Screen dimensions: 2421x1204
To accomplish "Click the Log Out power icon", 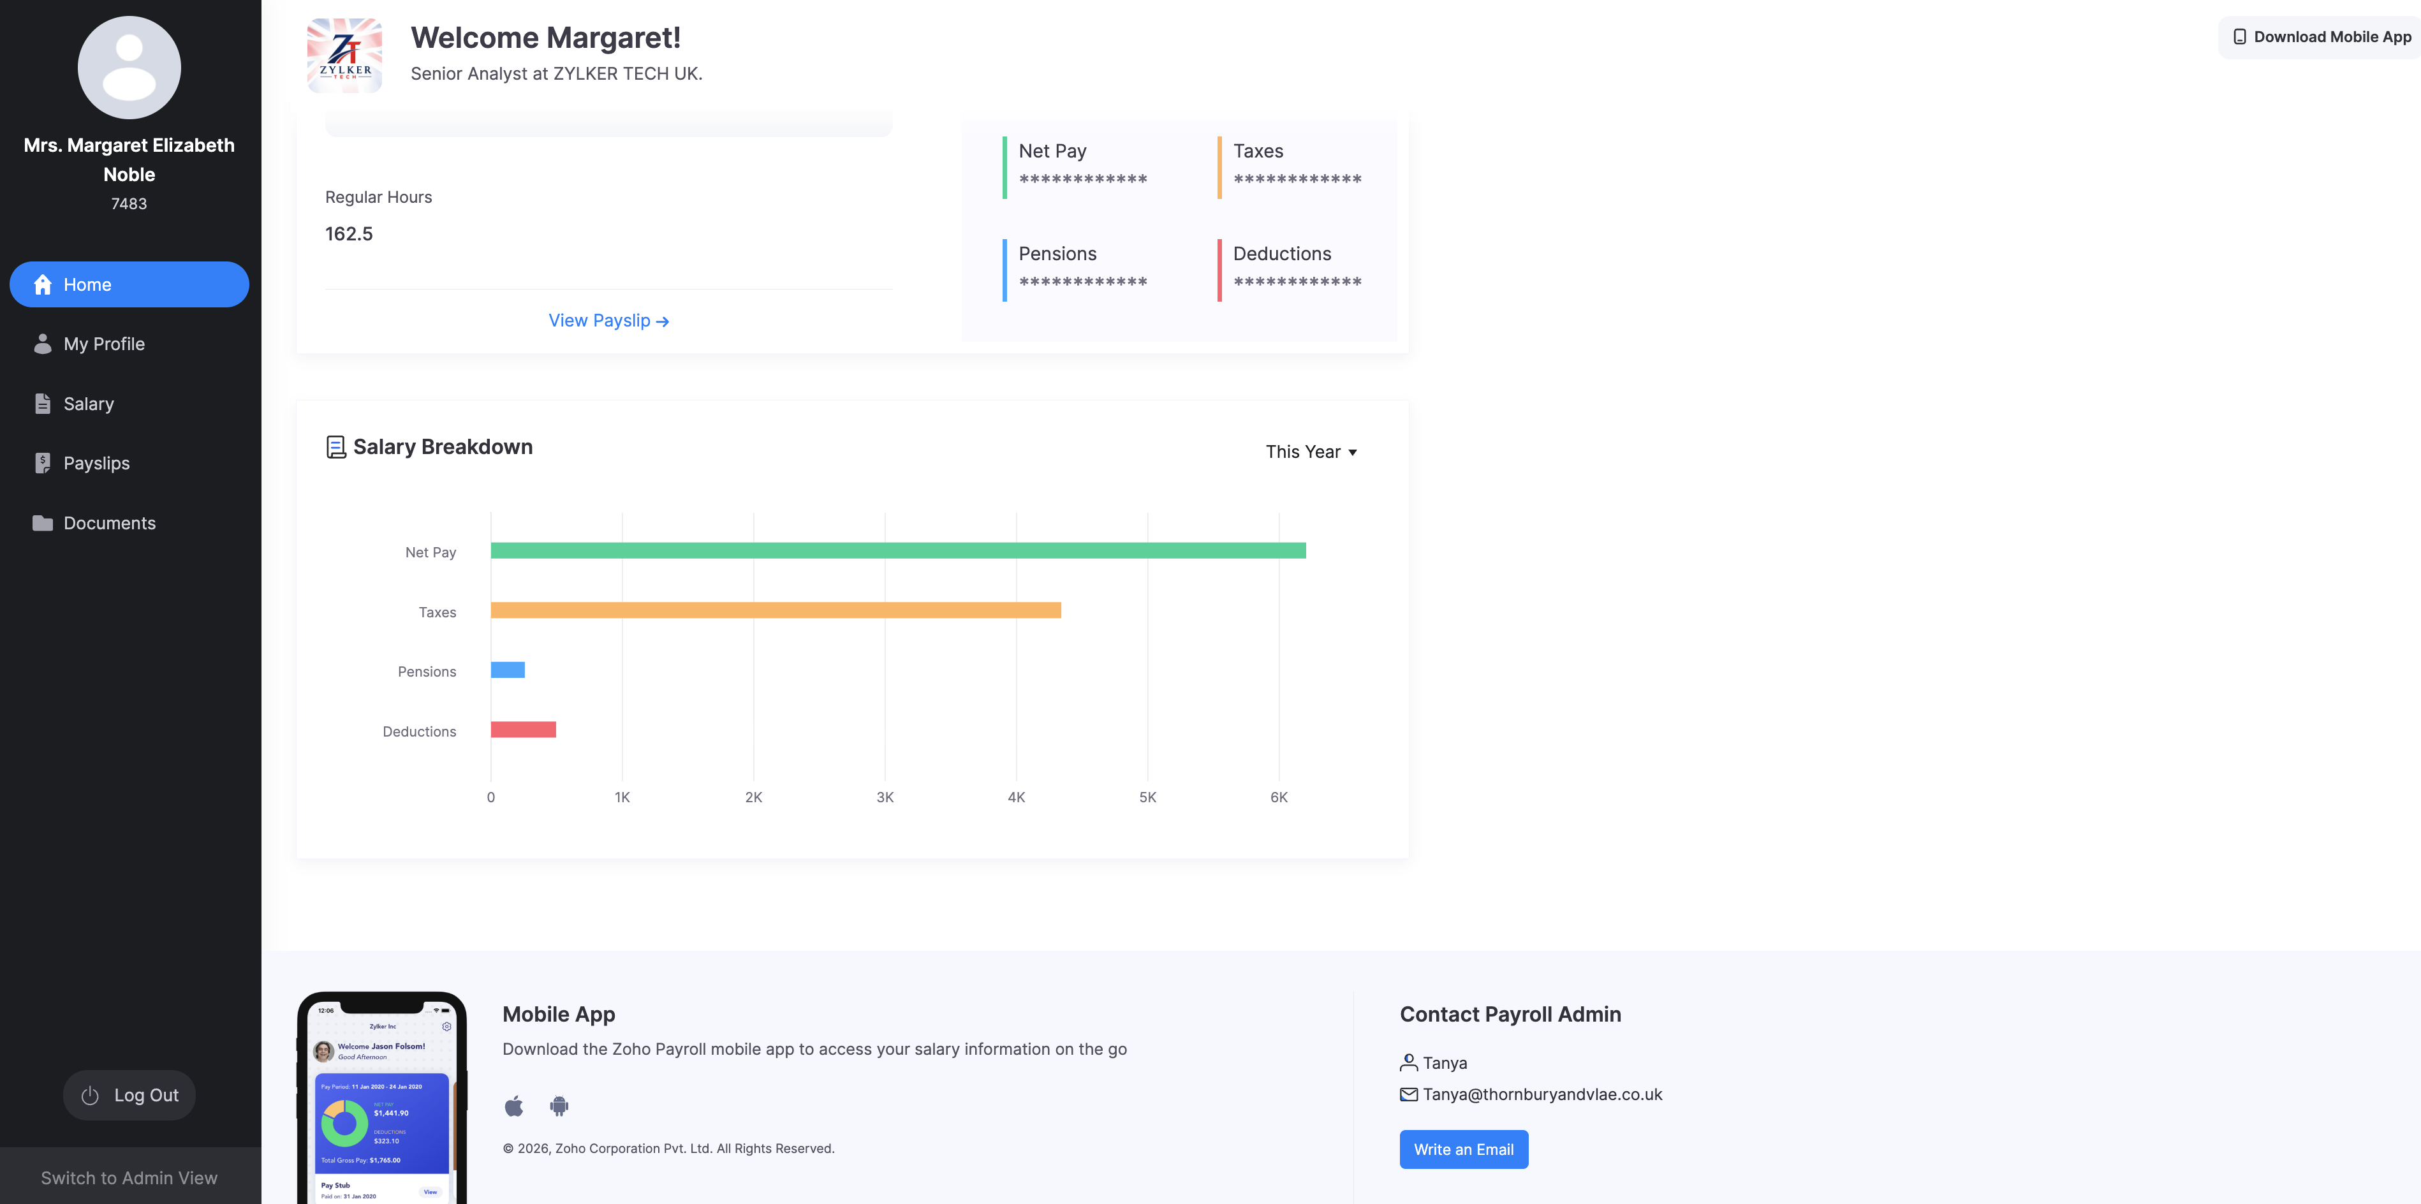I will (x=90, y=1096).
